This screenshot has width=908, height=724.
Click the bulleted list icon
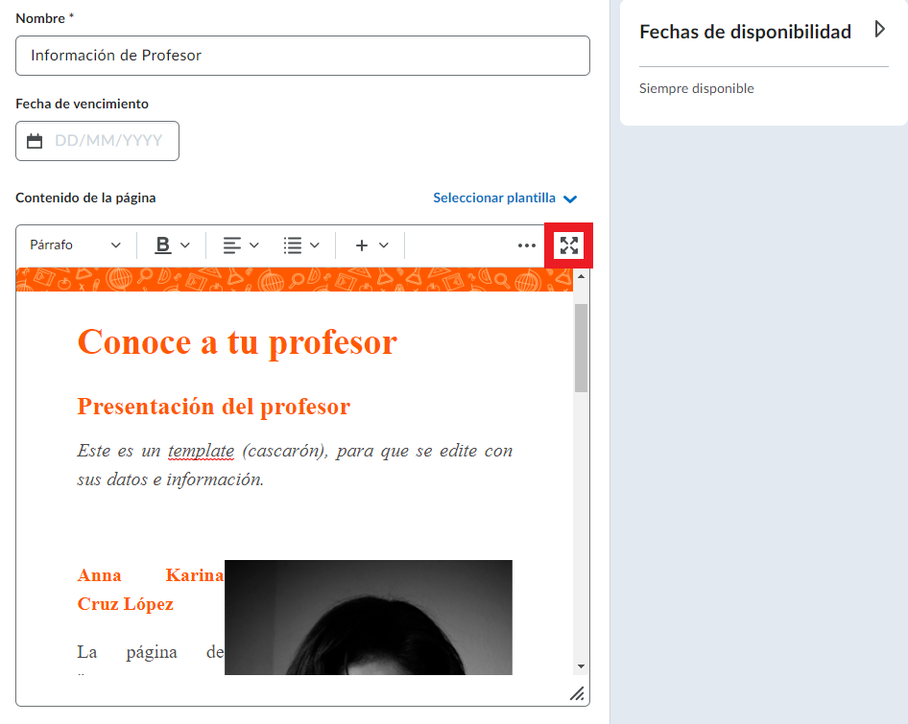point(293,245)
